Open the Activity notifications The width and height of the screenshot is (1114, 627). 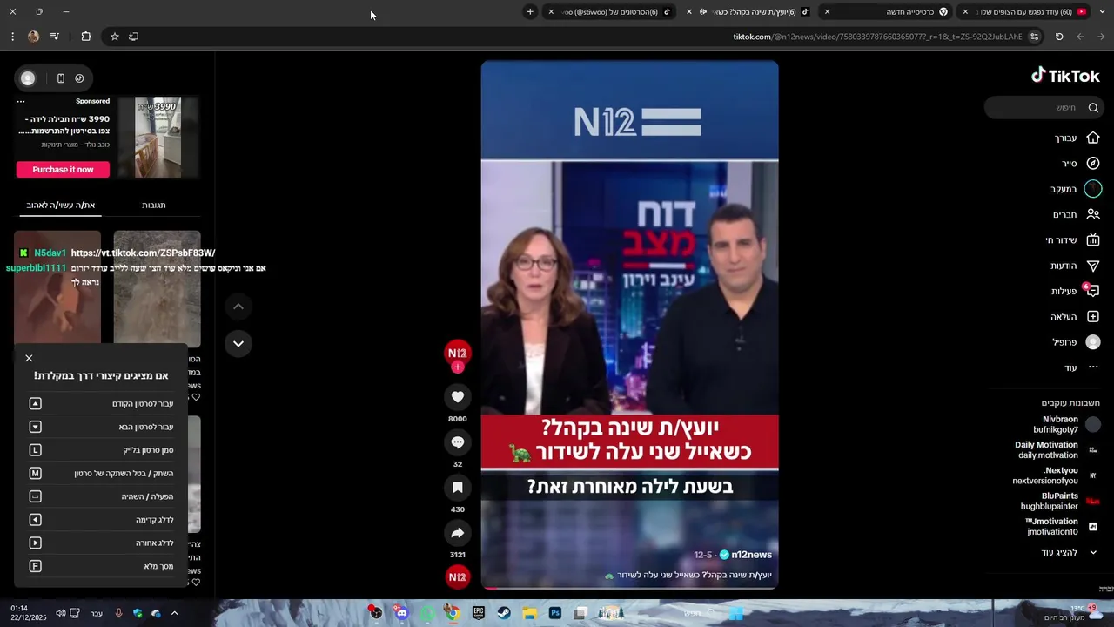[1075, 291]
